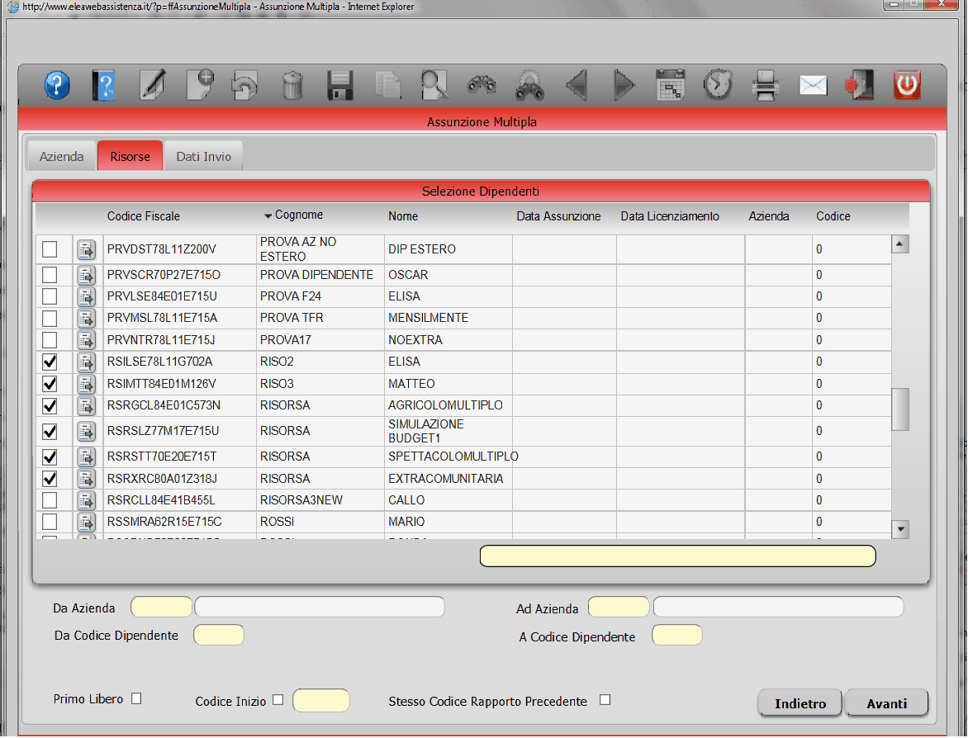Image resolution: width=968 pixels, height=738 pixels.
Task: Open detail icon for PRVLSE84E01E715U row
Action: pyautogui.click(x=86, y=297)
